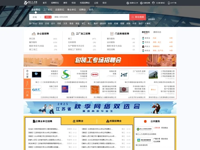Open 句容市卫健系统事业单位2024年 listing
Image resolution: width=200 pixels, height=150 pixels.
pos(99,147)
